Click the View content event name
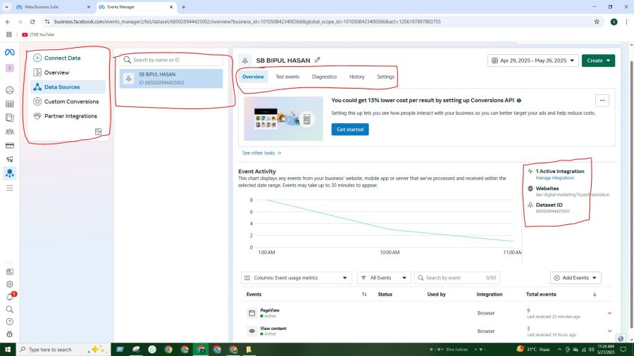Viewport: 634px width, 356px height. (x=273, y=329)
